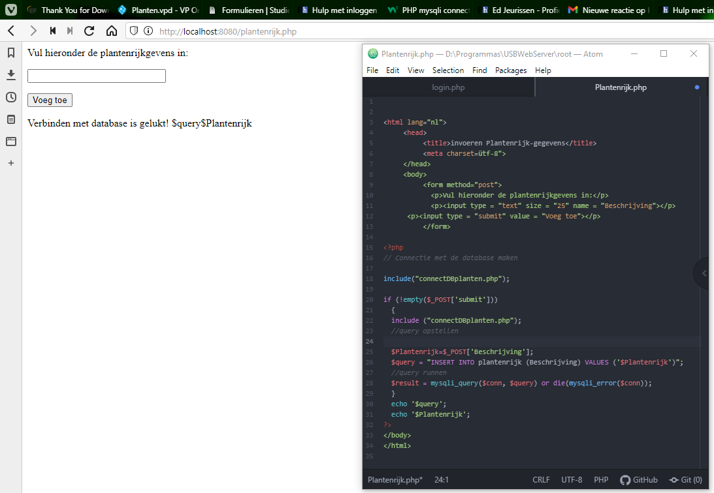Reload the plantenrijk.php page
The image size is (714, 493).
[x=89, y=31]
